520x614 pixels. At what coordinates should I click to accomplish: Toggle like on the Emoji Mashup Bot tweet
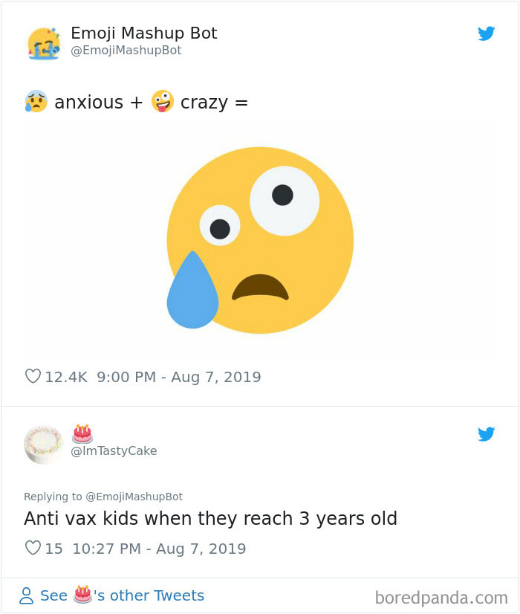point(32,376)
